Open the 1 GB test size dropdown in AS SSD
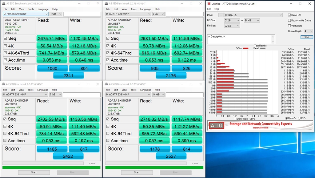Viewport: 315px width, 178px height. coord(56,14)
